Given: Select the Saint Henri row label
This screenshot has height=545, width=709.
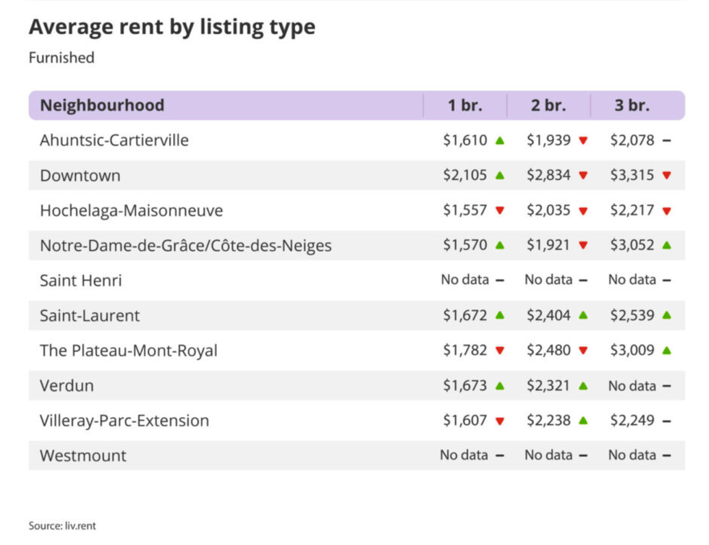Looking at the screenshot, I should point(80,280).
